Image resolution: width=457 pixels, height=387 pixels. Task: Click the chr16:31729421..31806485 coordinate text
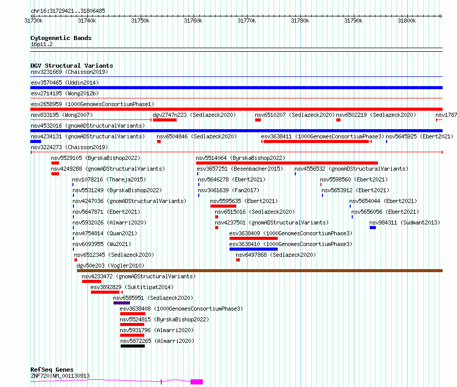point(68,11)
